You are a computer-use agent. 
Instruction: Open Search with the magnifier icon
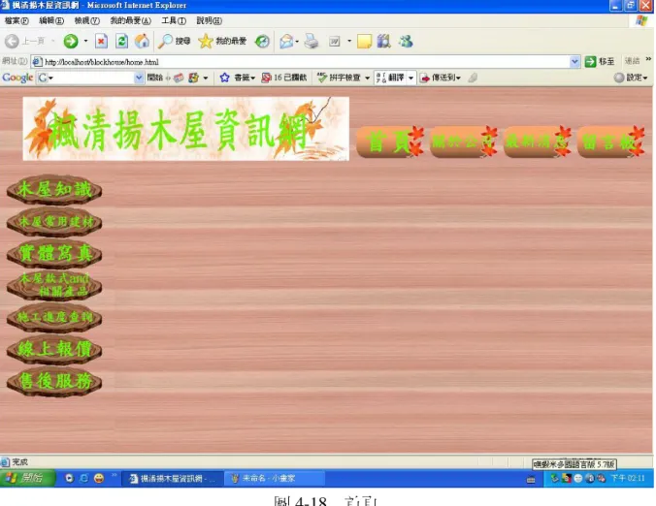(174, 41)
